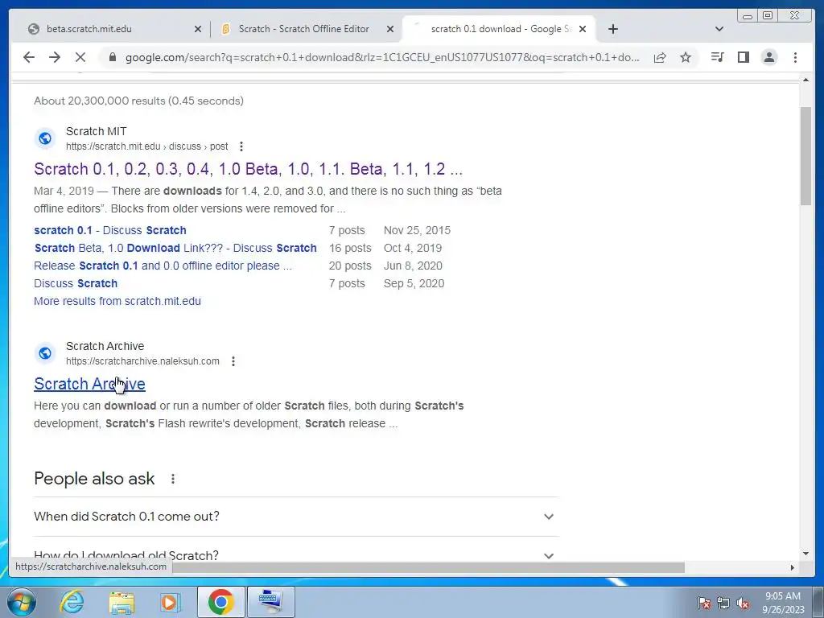Click the address bar URL

(382, 57)
